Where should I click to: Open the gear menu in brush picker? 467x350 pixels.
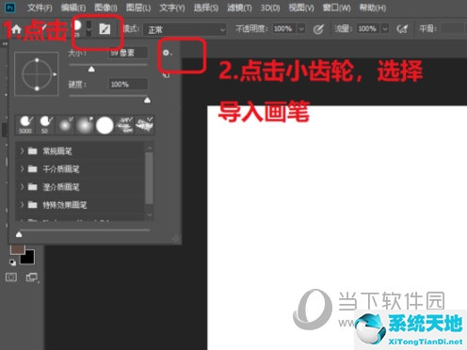[167, 53]
